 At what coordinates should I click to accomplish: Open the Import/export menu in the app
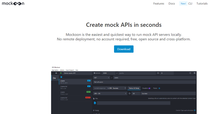tap(70, 70)
